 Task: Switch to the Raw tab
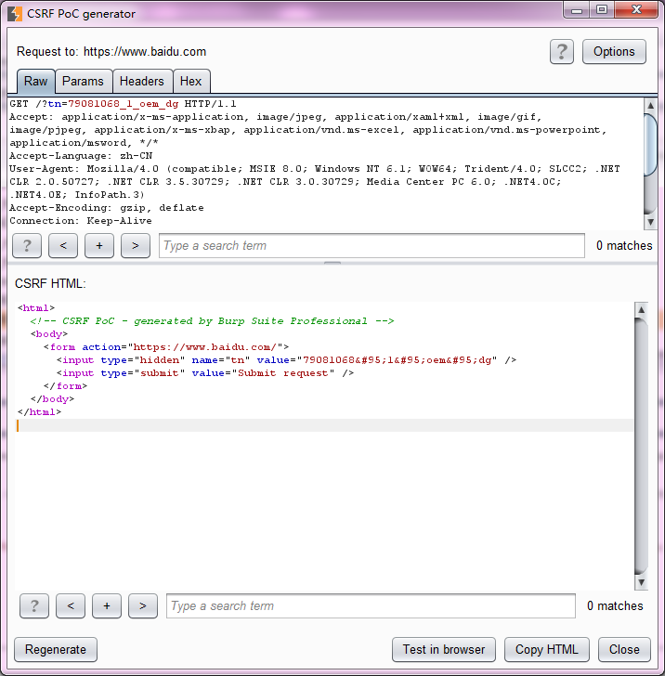pyautogui.click(x=36, y=82)
